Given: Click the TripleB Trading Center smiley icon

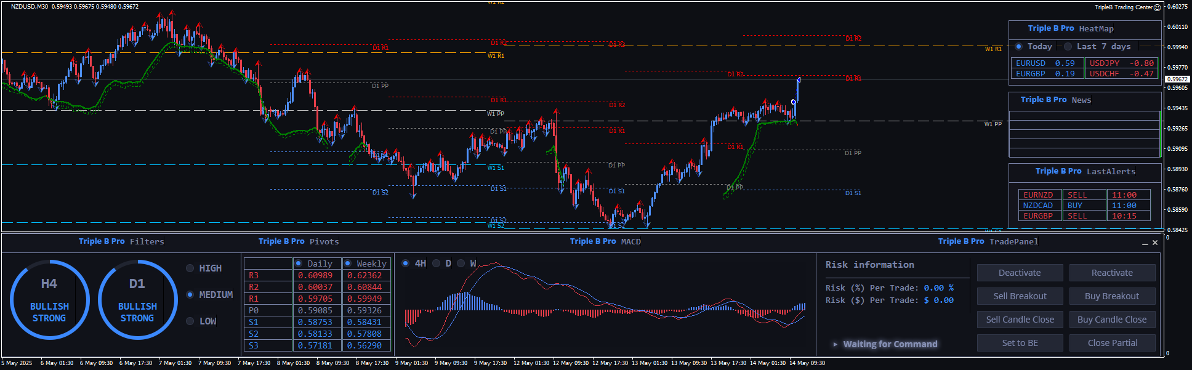Looking at the screenshot, I should pos(1157,7).
